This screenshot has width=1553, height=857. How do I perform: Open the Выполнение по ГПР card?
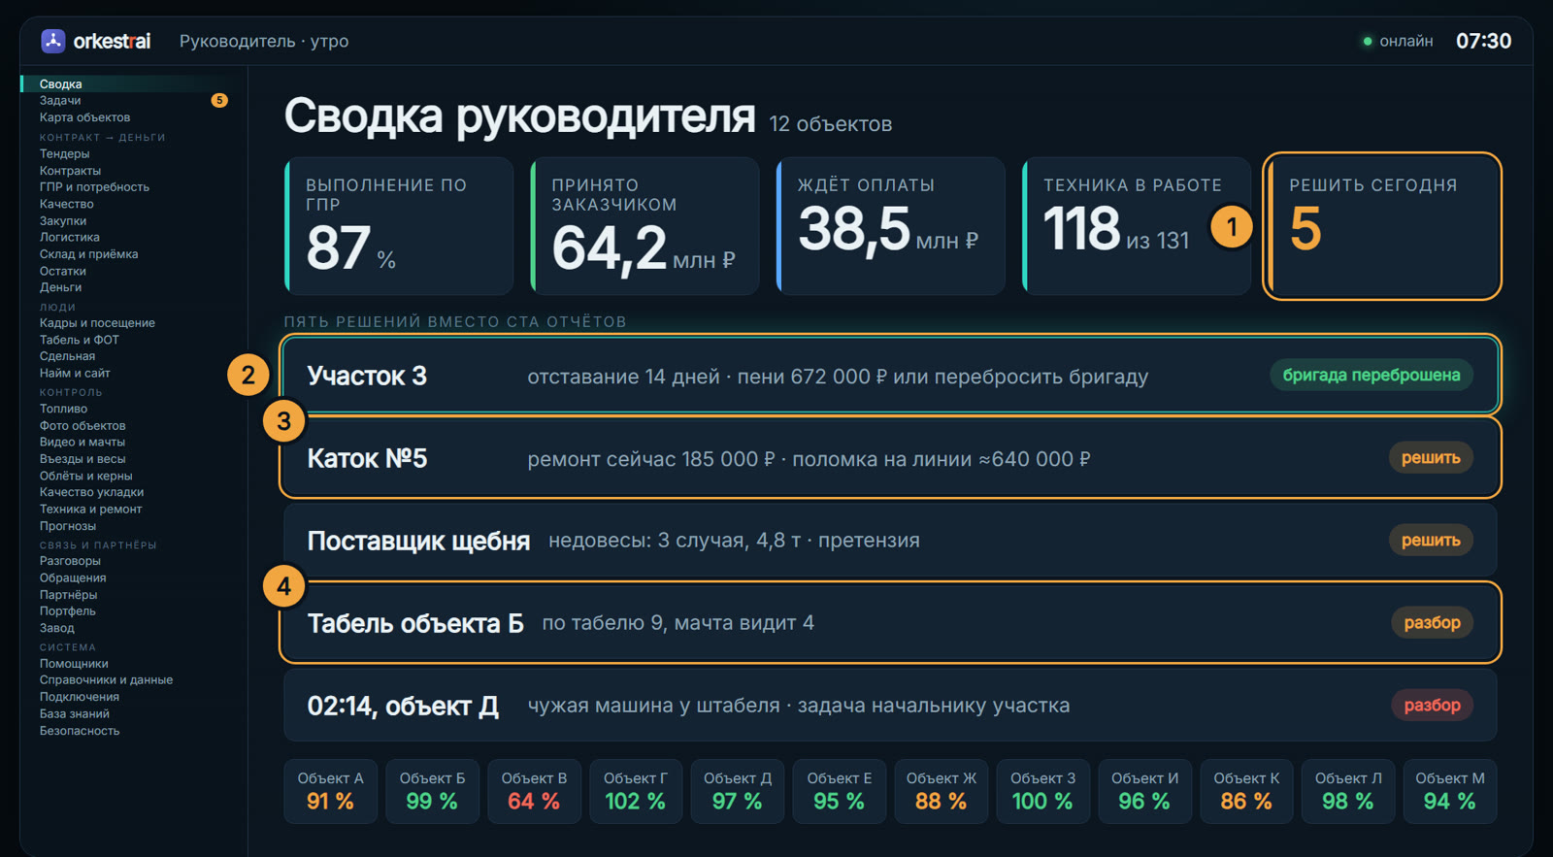[399, 226]
